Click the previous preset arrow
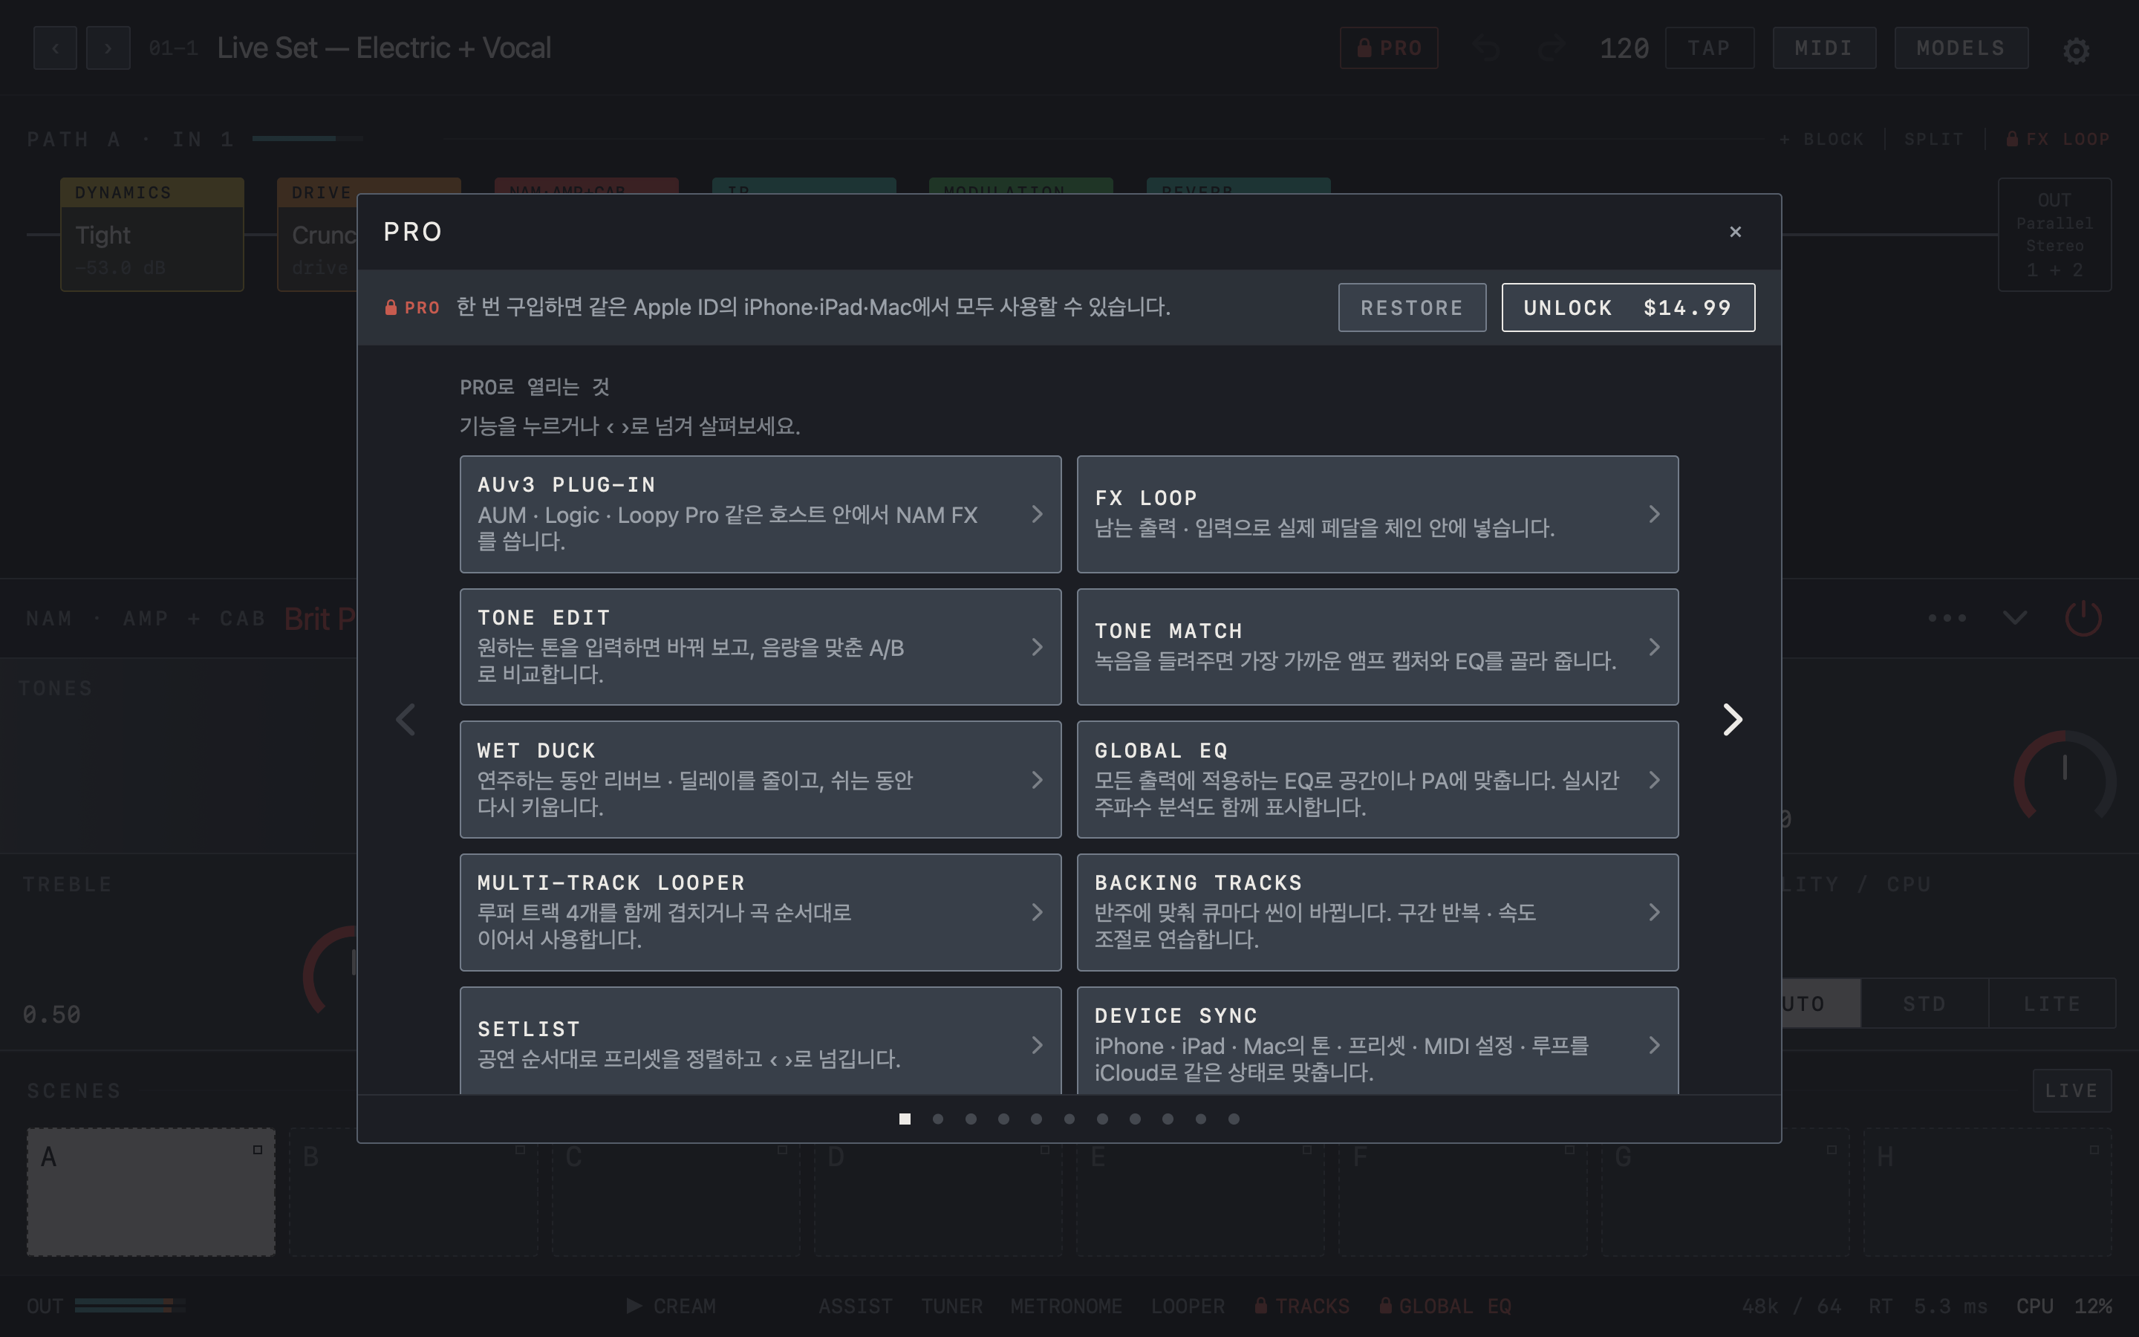This screenshot has width=2139, height=1337. [55, 48]
